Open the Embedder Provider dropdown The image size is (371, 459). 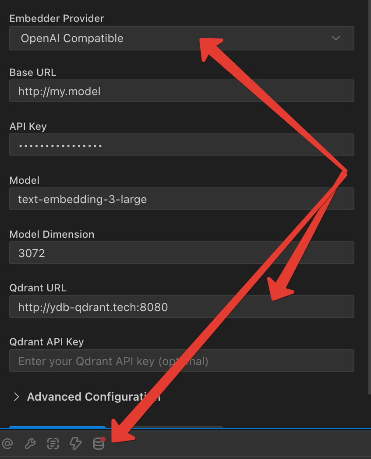click(x=182, y=38)
